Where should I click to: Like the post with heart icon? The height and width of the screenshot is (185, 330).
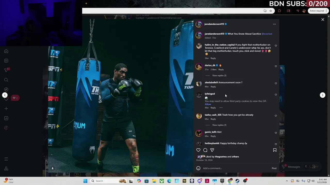point(198,150)
